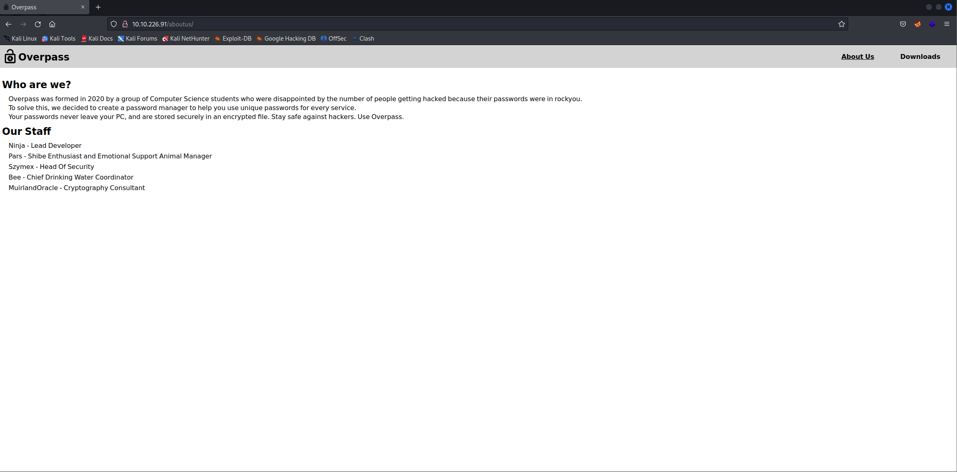The height and width of the screenshot is (472, 957).
Task: Save page to Pocket icon
Action: click(903, 24)
